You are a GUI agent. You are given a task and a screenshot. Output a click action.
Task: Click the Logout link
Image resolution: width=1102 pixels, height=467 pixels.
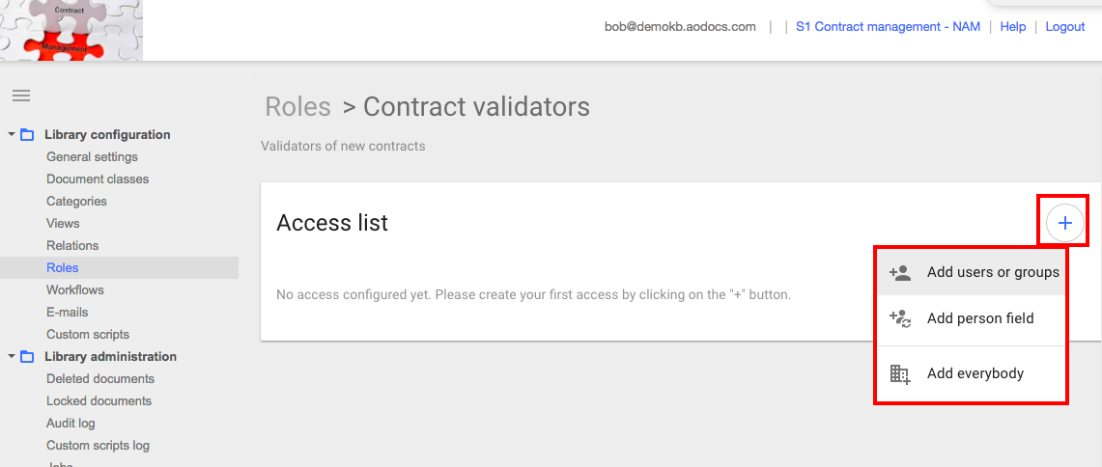point(1064,27)
